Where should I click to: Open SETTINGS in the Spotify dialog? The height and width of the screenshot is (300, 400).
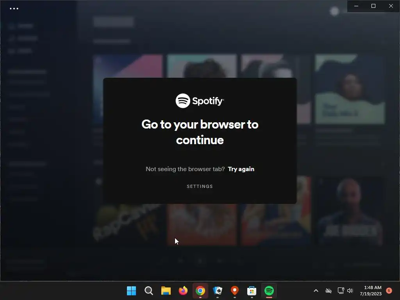[200, 186]
